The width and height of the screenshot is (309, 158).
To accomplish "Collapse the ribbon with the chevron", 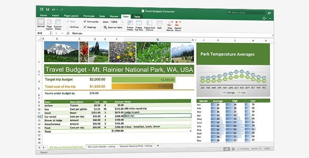I will pyautogui.click(x=270, y=18).
